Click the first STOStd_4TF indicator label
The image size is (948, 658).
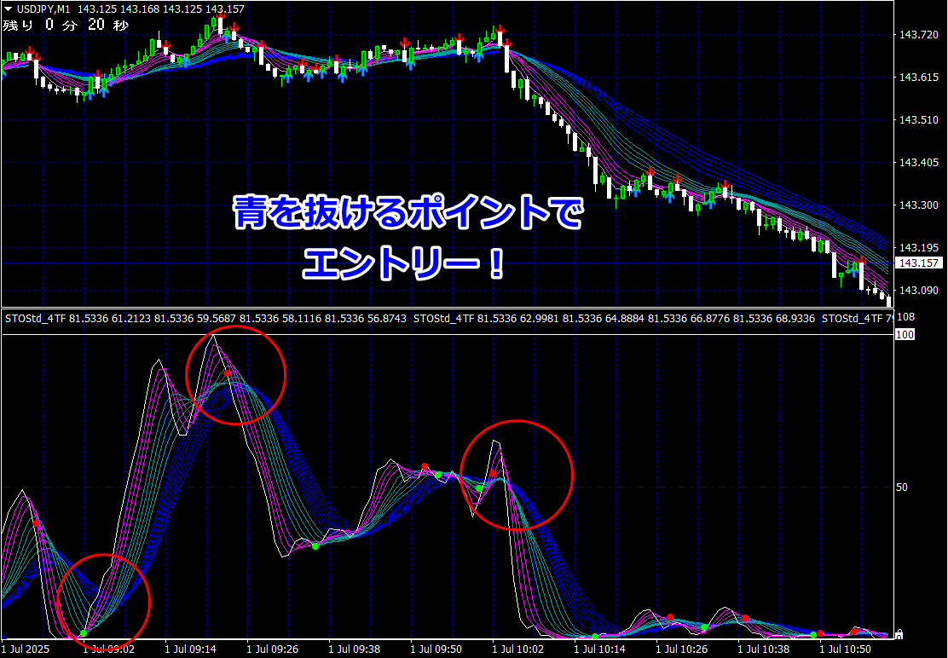[205, 319]
